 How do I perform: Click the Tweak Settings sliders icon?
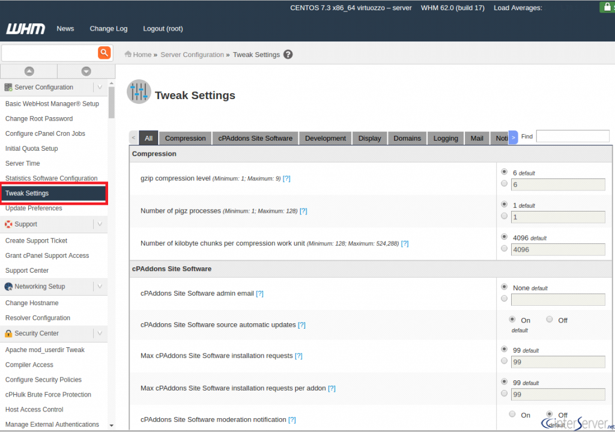[139, 92]
